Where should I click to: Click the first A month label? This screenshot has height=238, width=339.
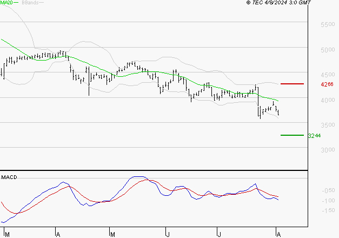(58, 235)
